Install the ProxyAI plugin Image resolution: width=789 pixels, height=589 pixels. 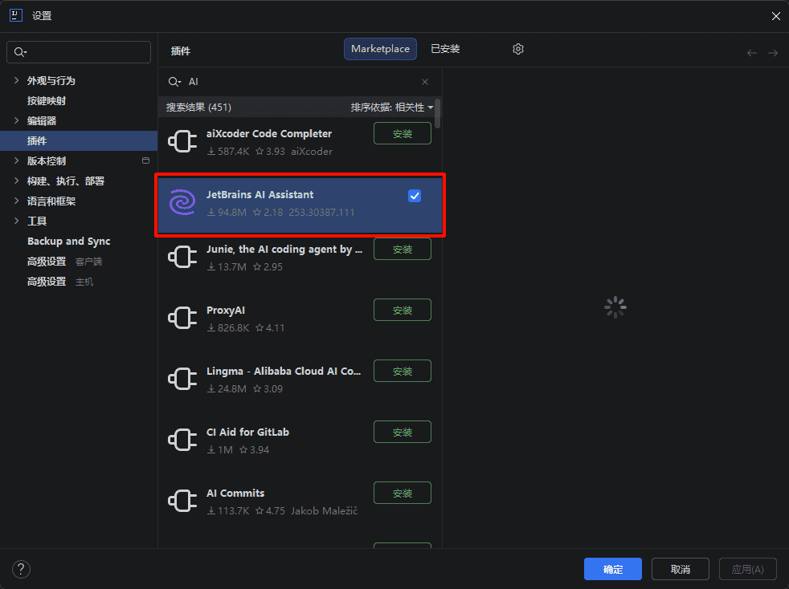pyautogui.click(x=403, y=310)
